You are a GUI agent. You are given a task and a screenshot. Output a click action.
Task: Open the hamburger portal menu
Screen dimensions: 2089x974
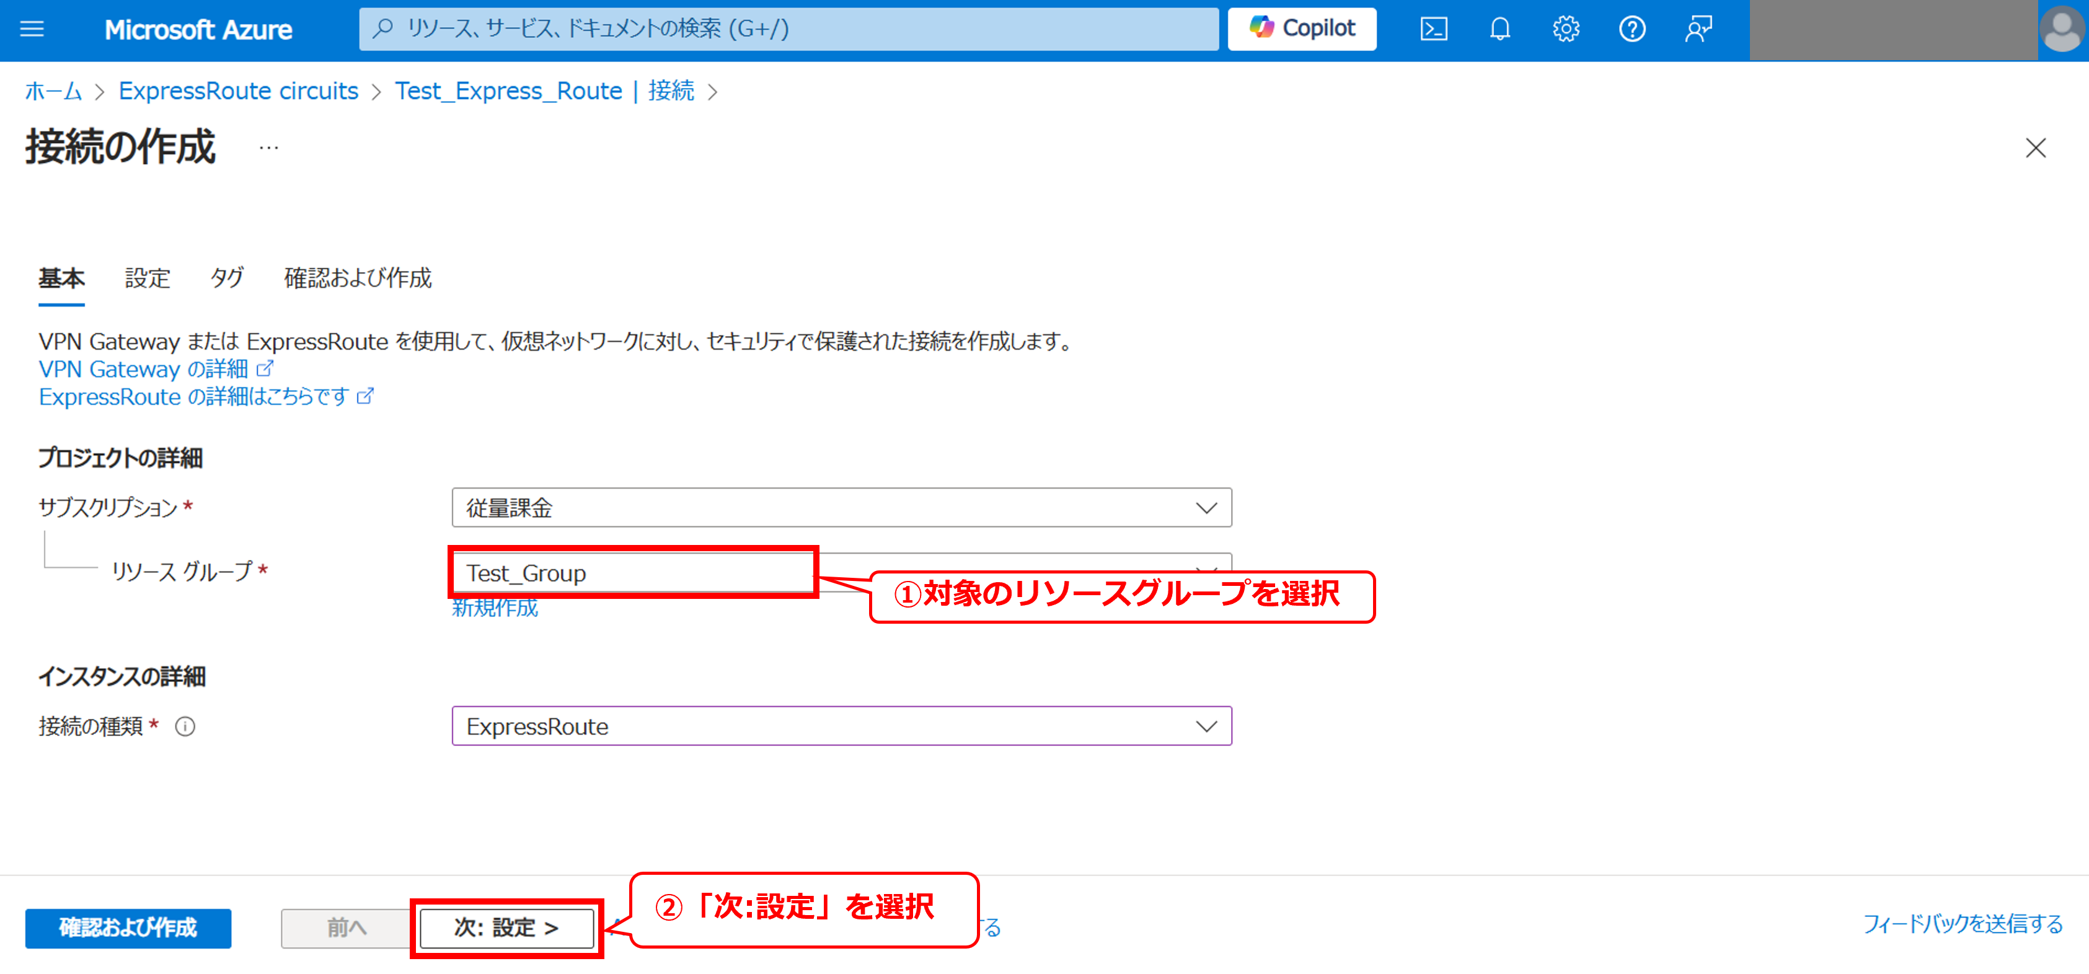coord(32,29)
